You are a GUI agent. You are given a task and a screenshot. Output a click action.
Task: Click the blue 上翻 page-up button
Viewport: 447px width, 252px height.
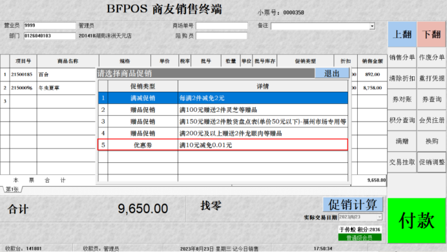pyautogui.click(x=402, y=34)
